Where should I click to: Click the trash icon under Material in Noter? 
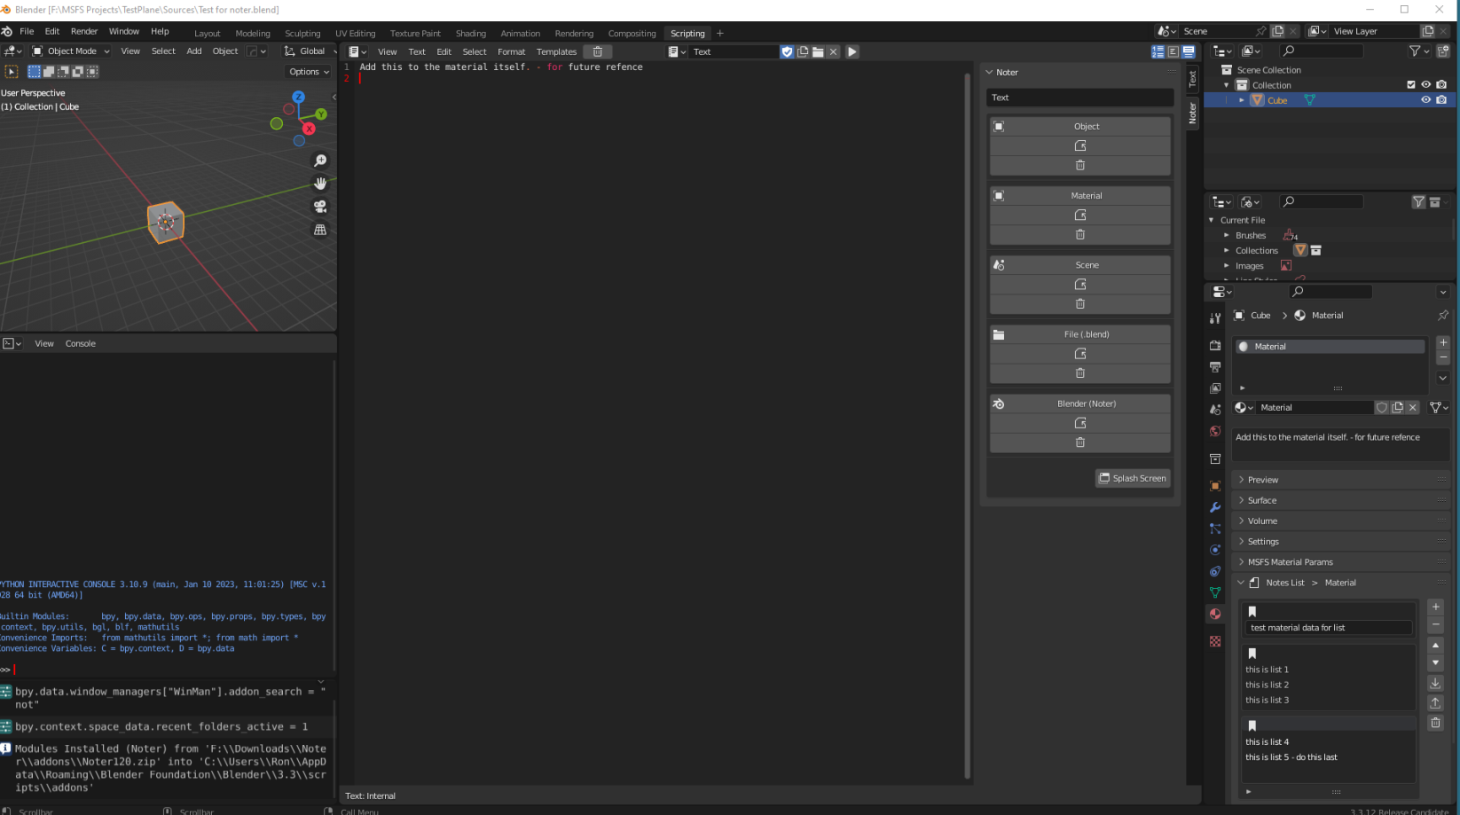(x=1079, y=235)
